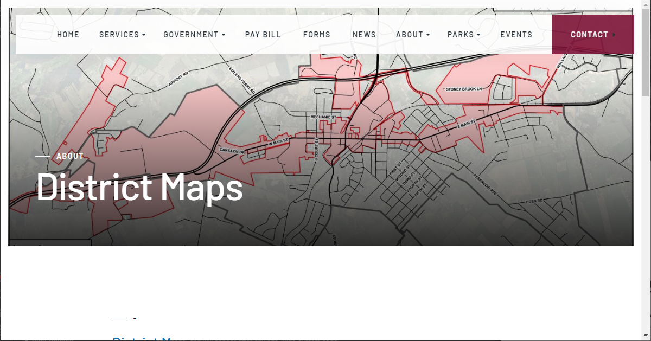The image size is (651, 341).
Task: Click the District Maps page heading
Action: 139,188
